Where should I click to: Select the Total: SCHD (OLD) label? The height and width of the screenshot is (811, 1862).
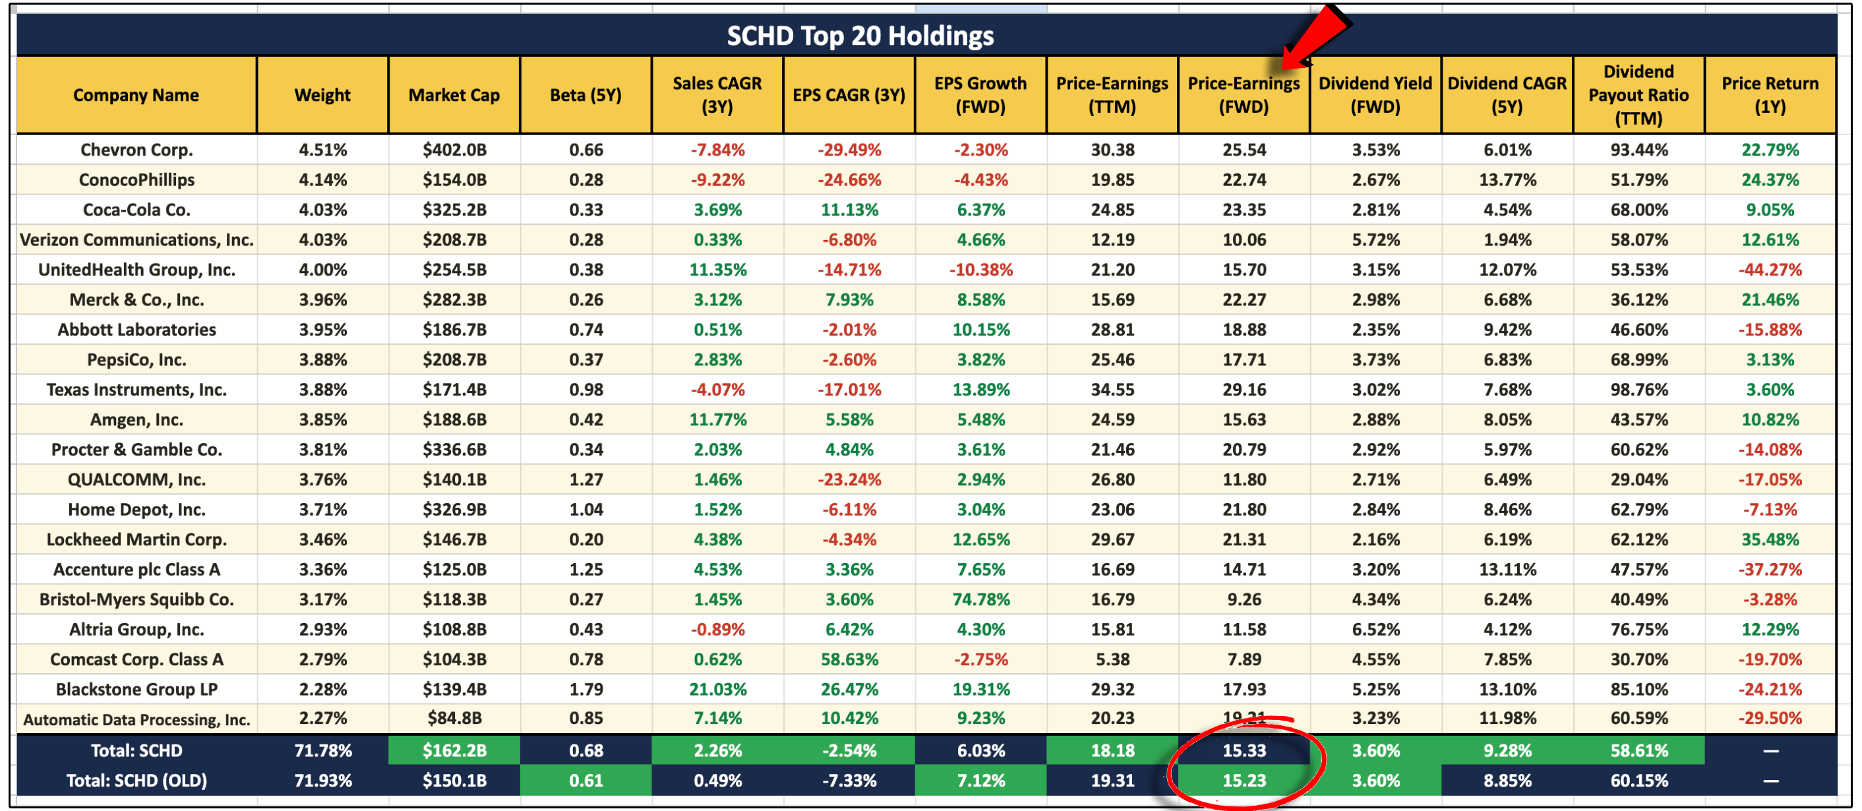click(x=136, y=781)
